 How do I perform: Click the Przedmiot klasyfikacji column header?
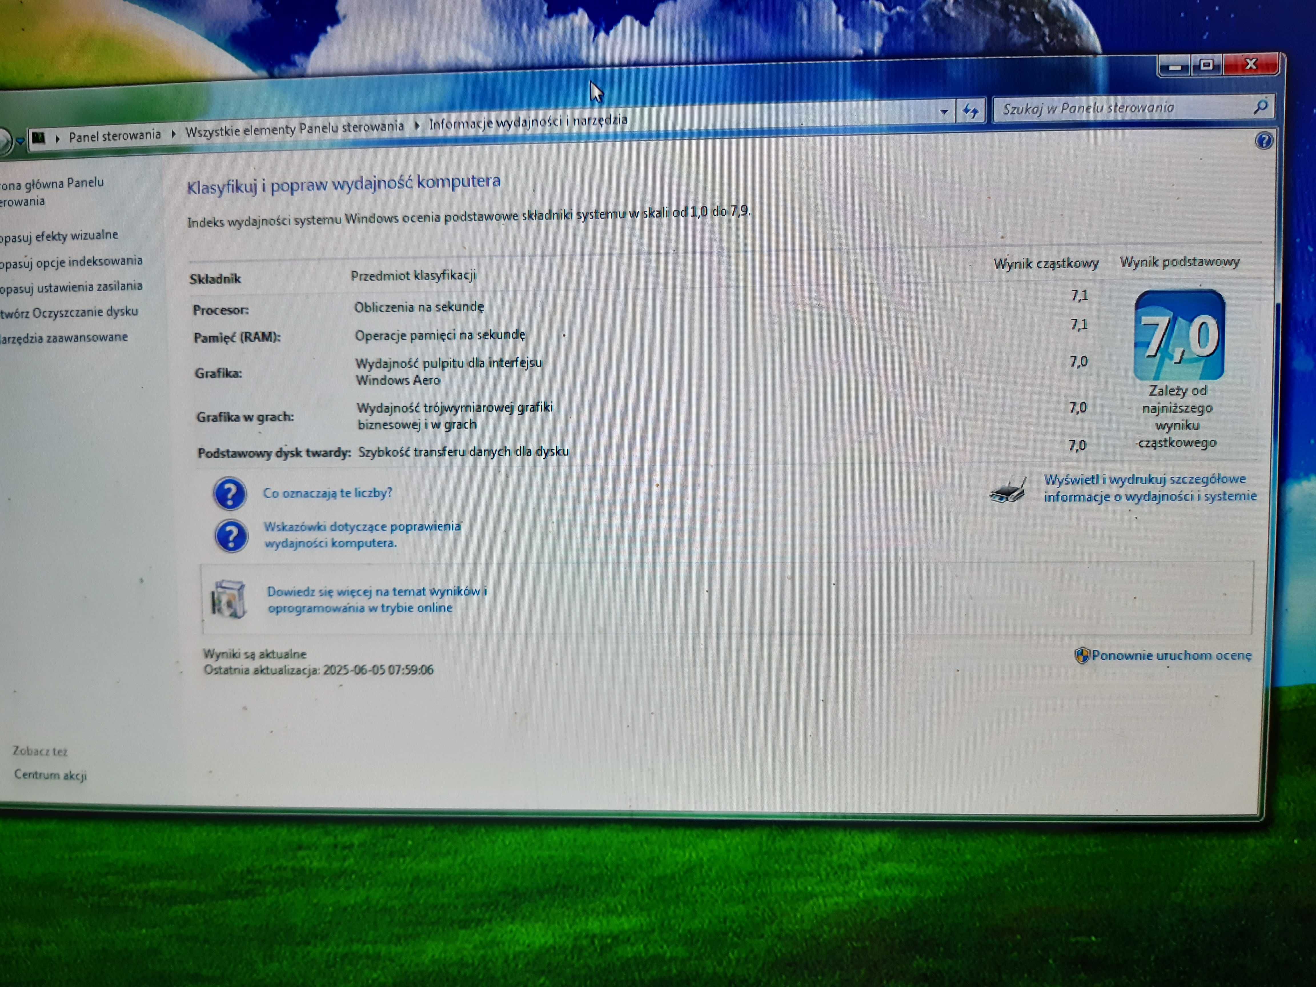(414, 276)
